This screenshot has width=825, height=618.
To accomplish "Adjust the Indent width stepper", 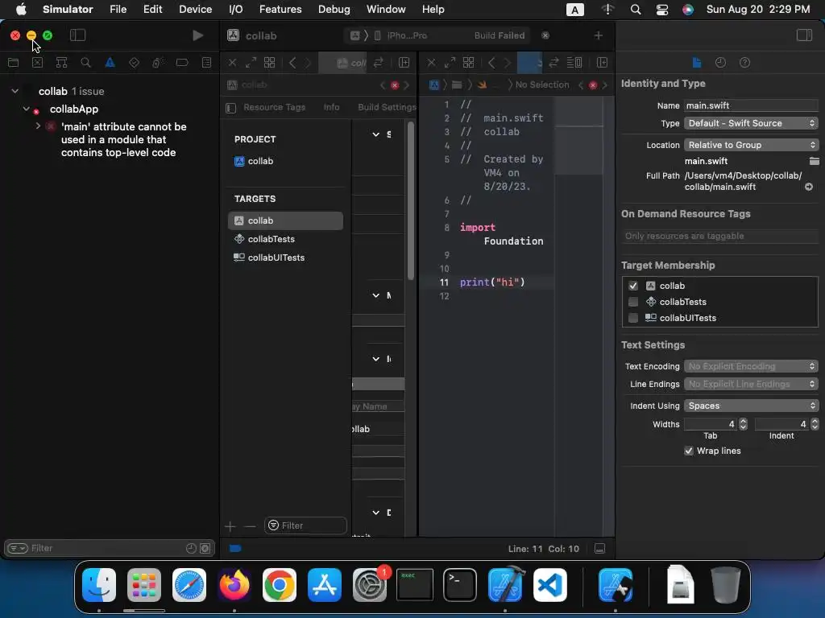I will point(815,424).
